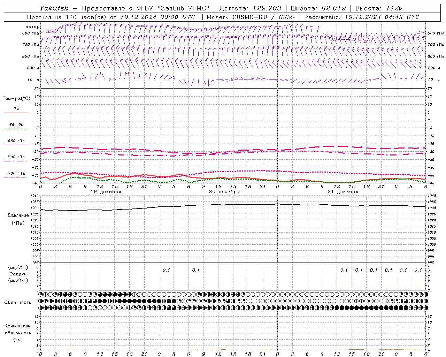The height and width of the screenshot is (357, 446).
Task: Click the "19 декабря" date label
Action: click(106, 192)
